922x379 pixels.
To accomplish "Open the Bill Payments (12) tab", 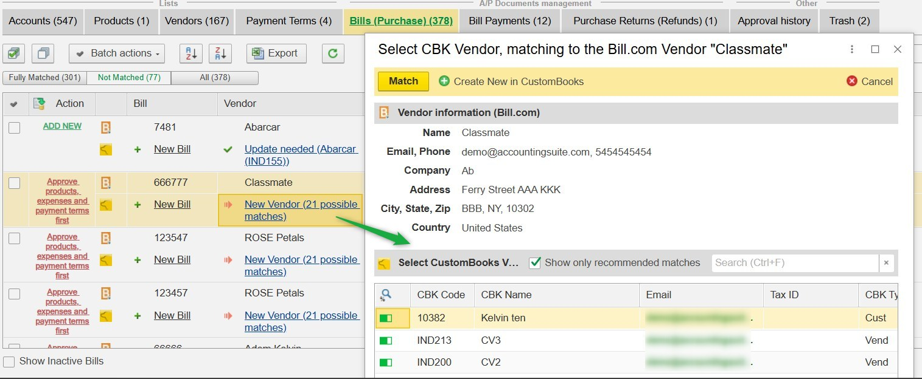I will [509, 21].
